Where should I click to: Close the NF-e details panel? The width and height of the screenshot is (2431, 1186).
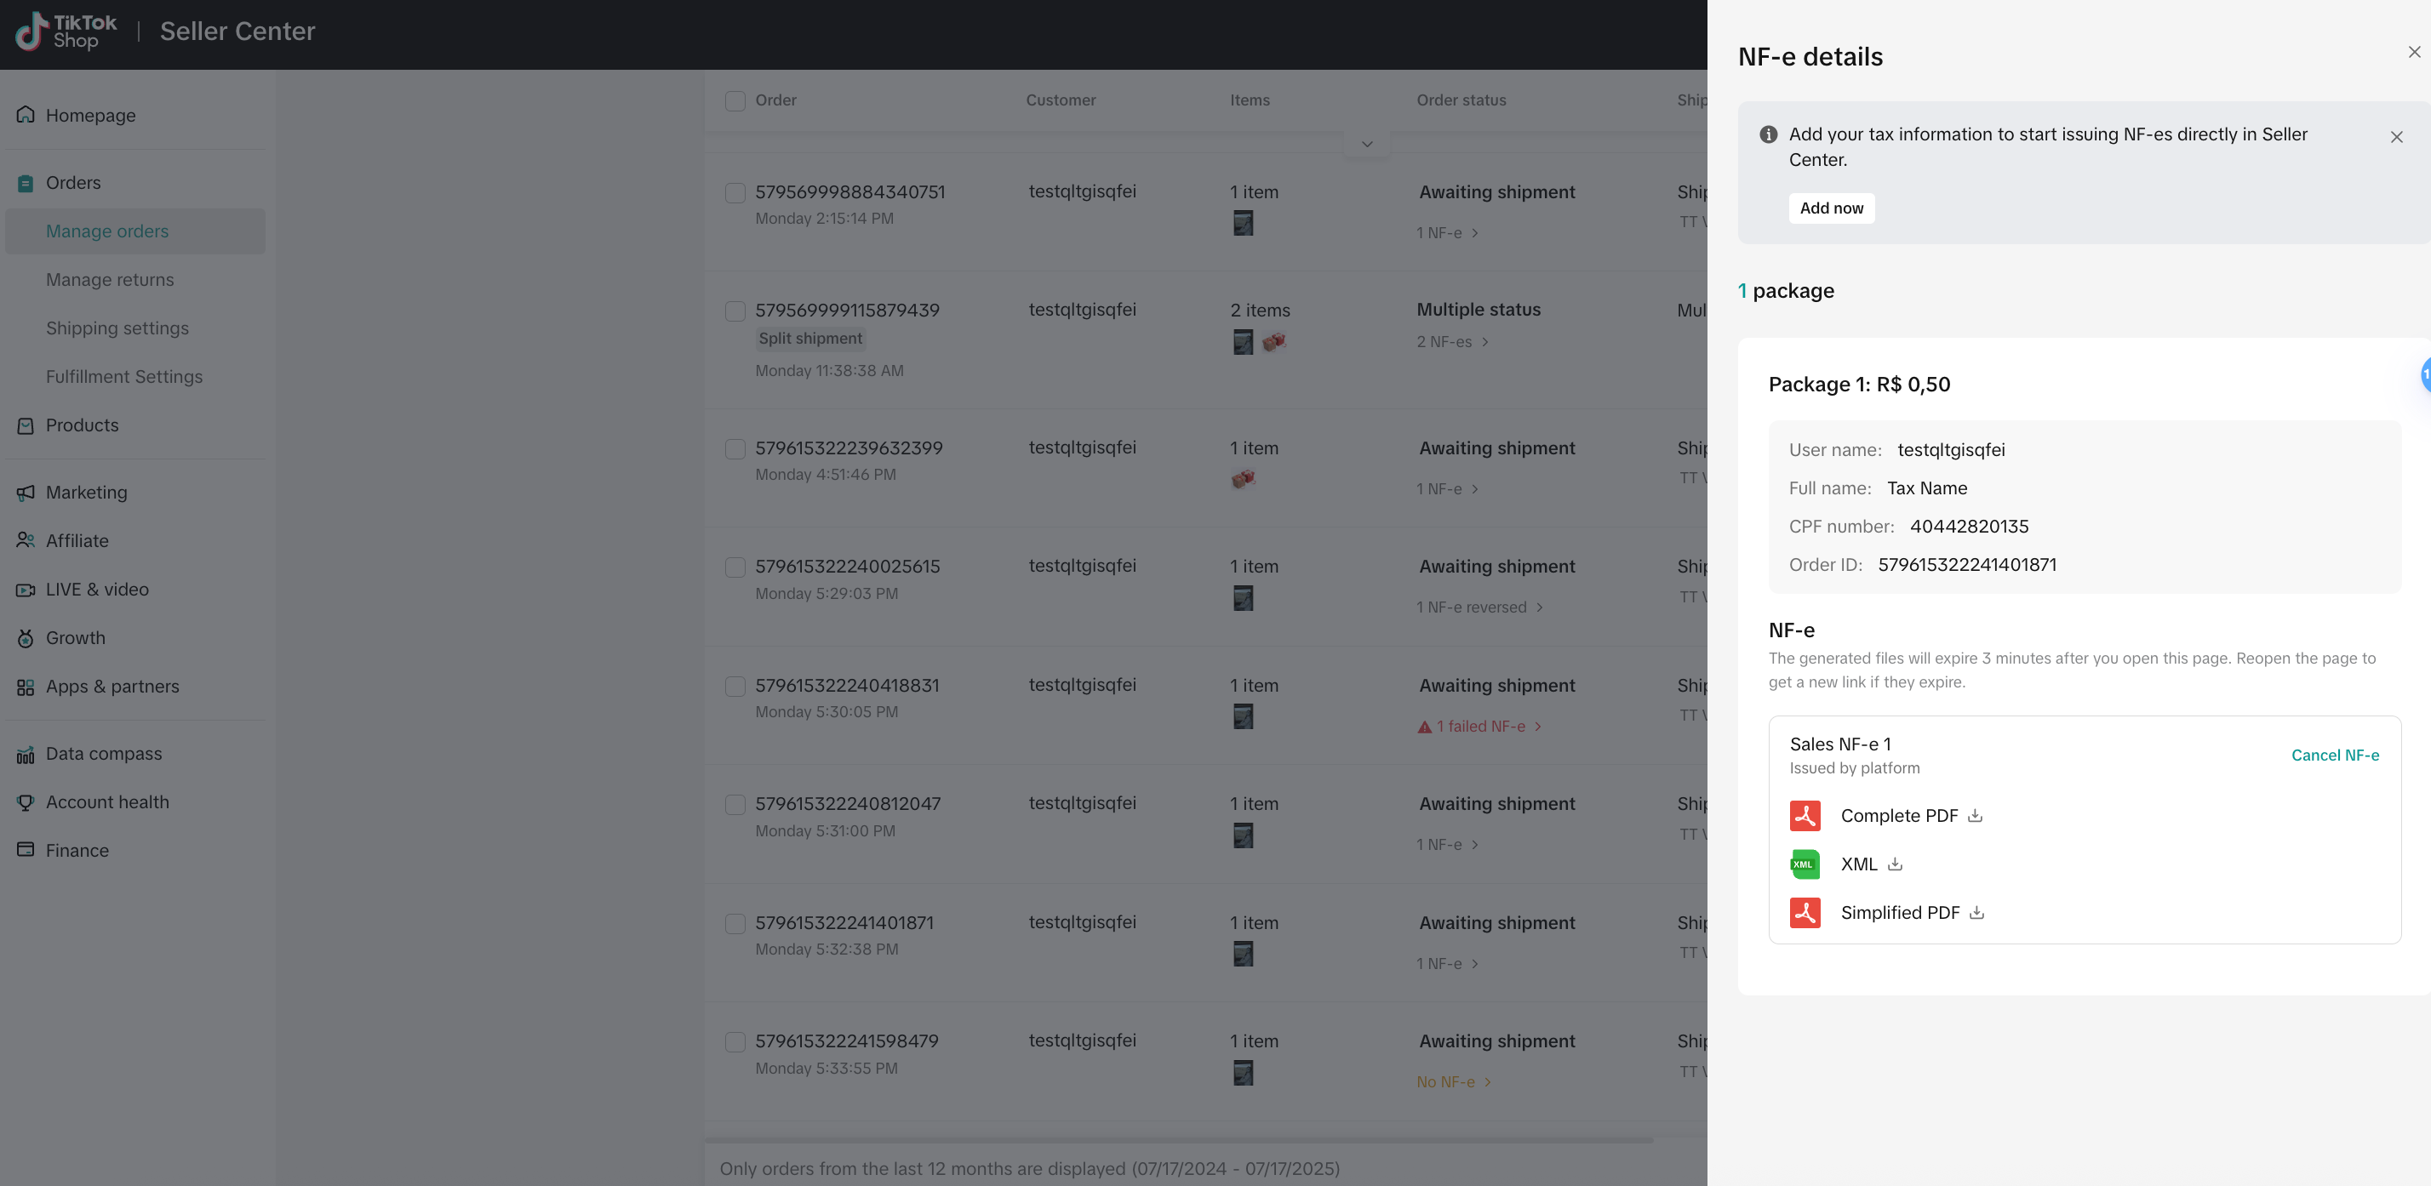2414,52
